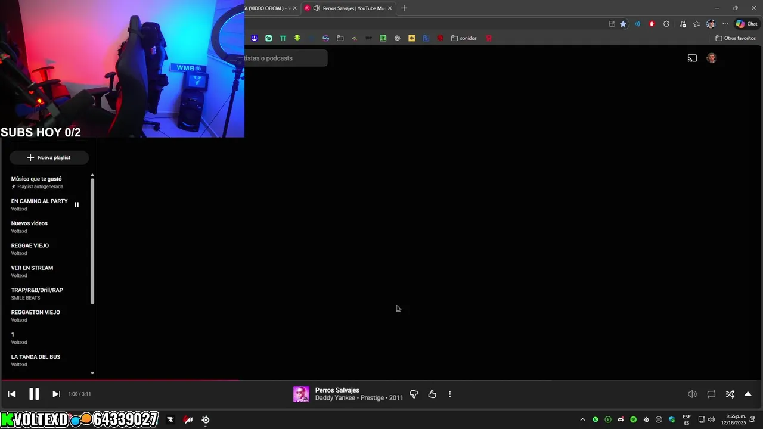Focus the artistas o podcasts search field
Image resolution: width=763 pixels, height=429 pixels.
click(x=286, y=58)
